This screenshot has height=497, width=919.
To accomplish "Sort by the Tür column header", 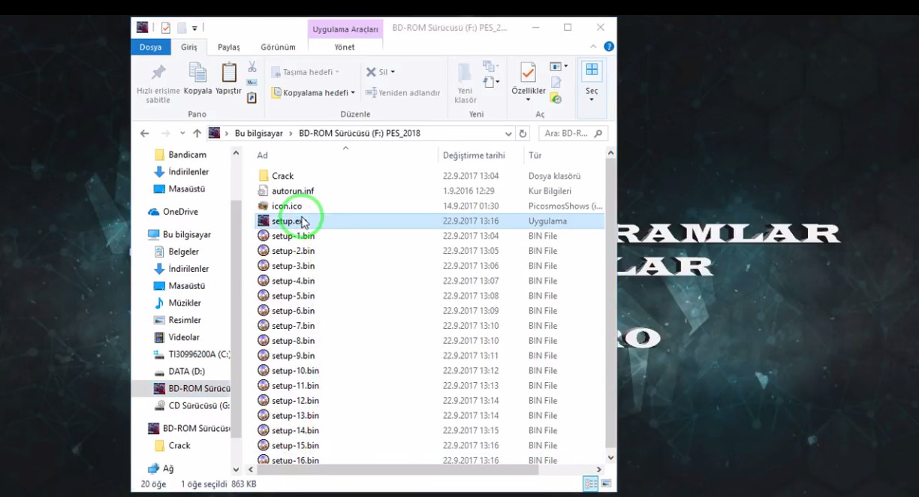I will [x=535, y=155].
